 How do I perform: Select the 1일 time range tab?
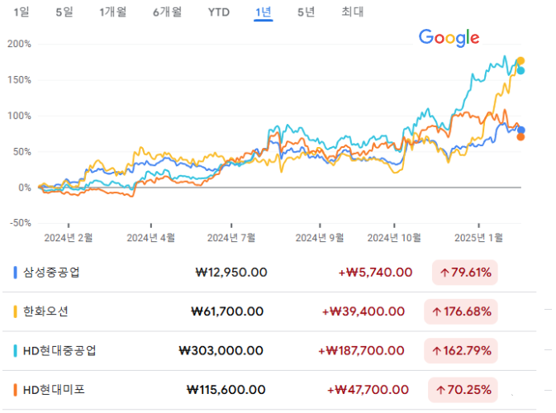click(x=21, y=12)
